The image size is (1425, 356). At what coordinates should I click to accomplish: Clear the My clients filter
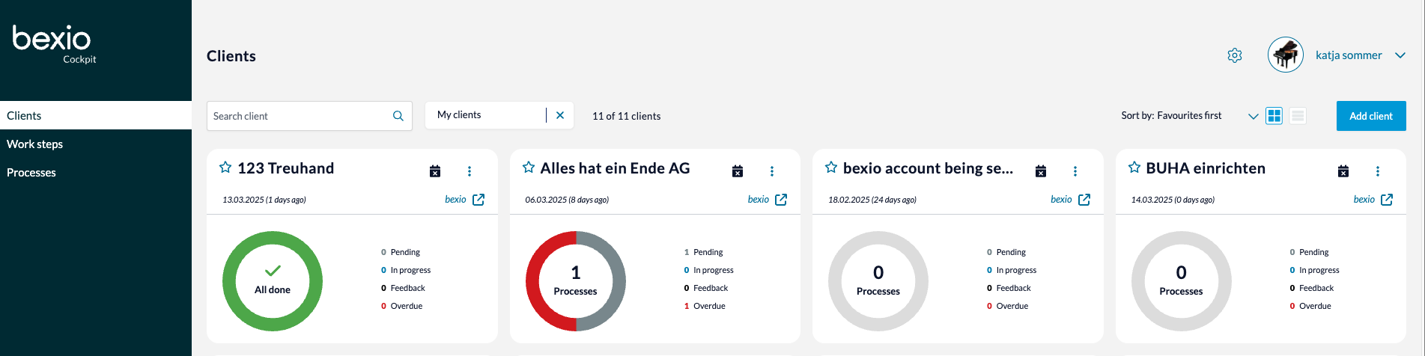tap(560, 115)
